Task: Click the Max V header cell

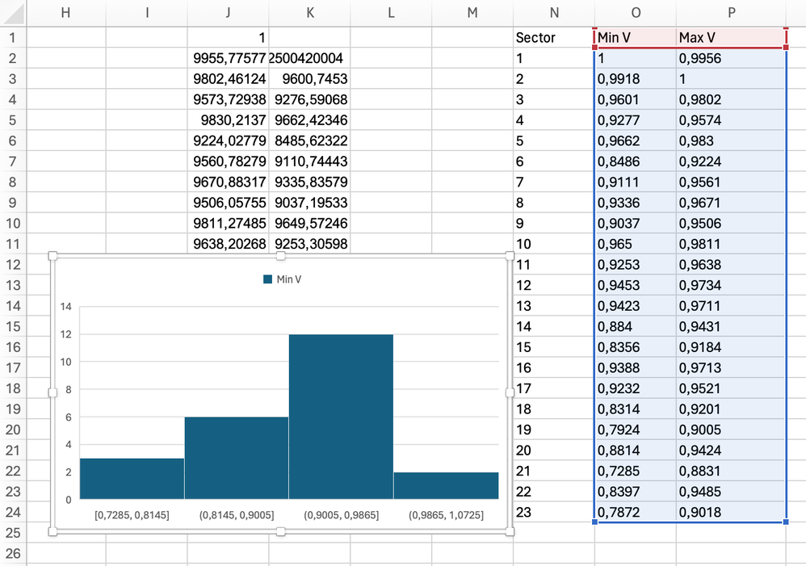Action: [x=731, y=37]
